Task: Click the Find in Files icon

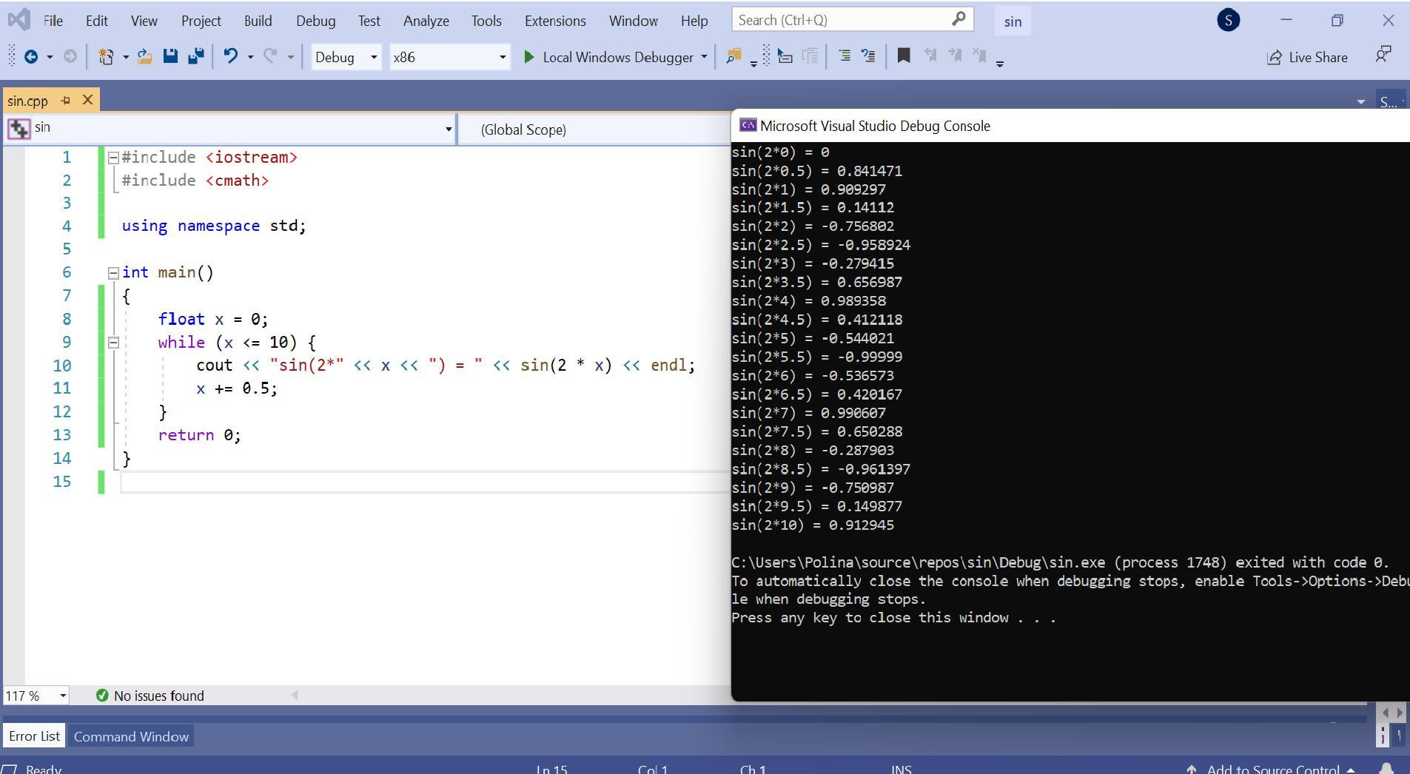Action: pyautogui.click(x=733, y=57)
